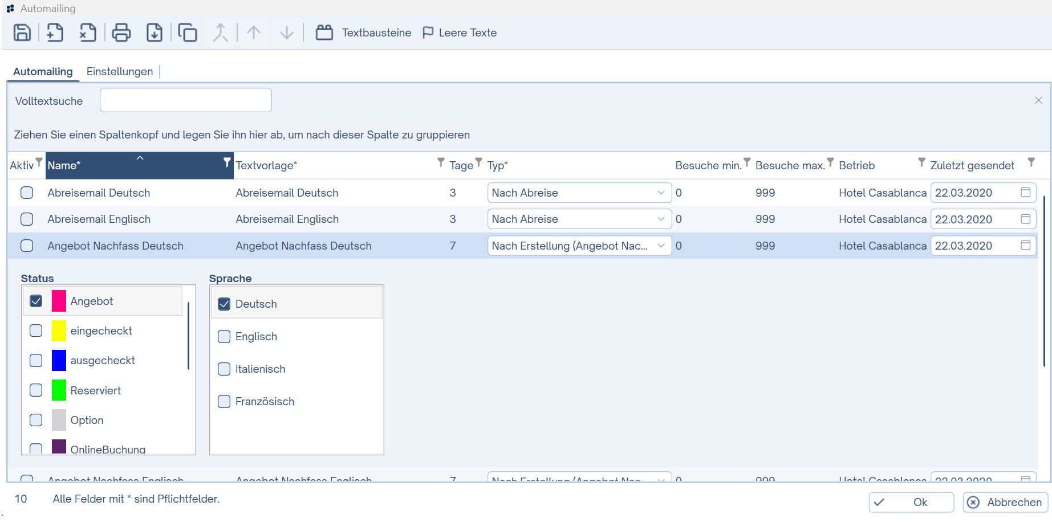Screen dimensions: 1052x522
Task: Print the automailing list
Action: coord(121,32)
